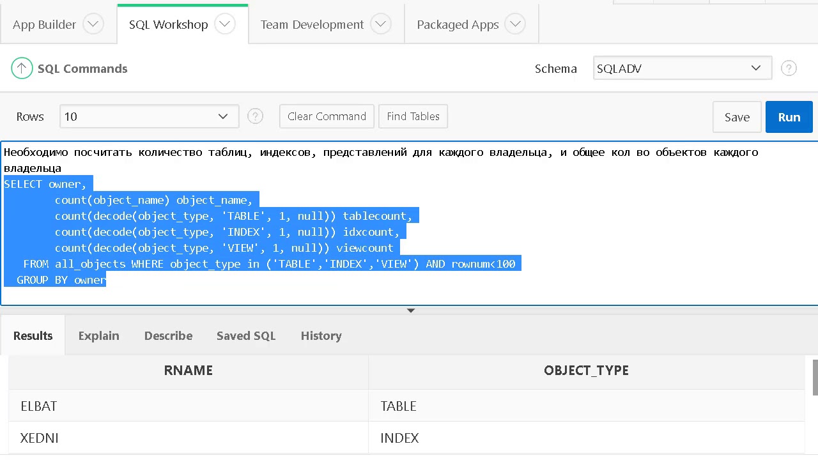Open the History tab
818x460 pixels.
click(321, 335)
